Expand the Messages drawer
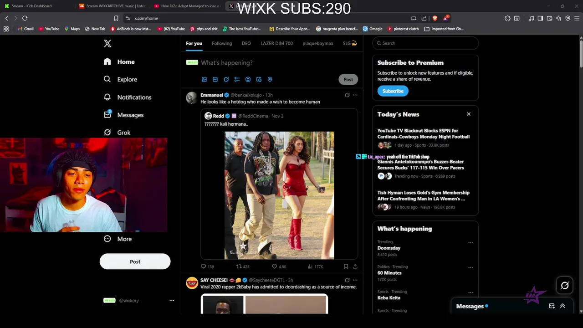 click(x=563, y=306)
